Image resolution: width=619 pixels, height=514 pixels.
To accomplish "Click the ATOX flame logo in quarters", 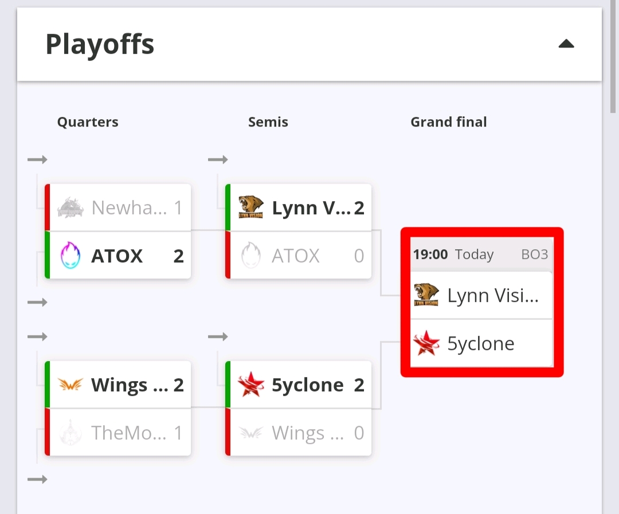I will click(x=70, y=256).
